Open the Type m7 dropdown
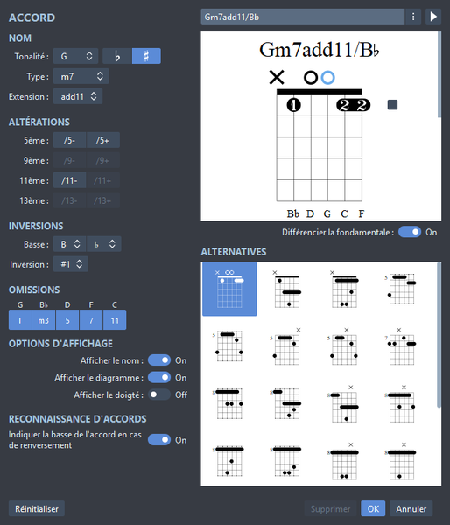 [x=81, y=76]
